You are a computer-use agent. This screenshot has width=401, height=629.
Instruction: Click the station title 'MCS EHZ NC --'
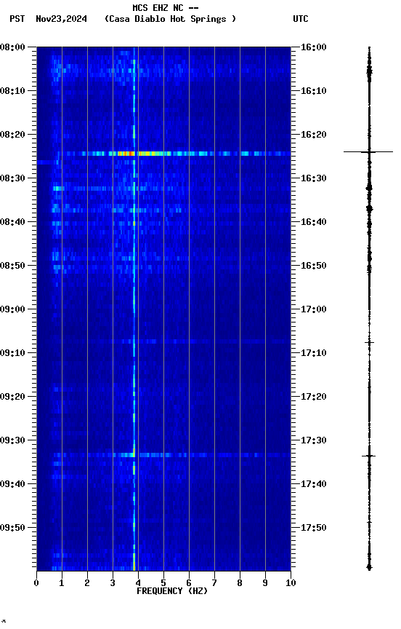[166, 7]
